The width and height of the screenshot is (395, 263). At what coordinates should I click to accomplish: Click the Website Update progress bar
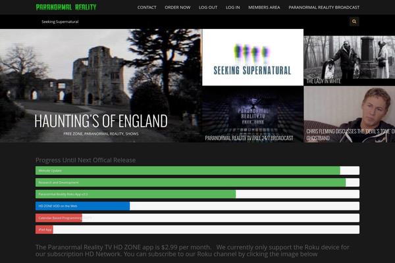pos(197,171)
